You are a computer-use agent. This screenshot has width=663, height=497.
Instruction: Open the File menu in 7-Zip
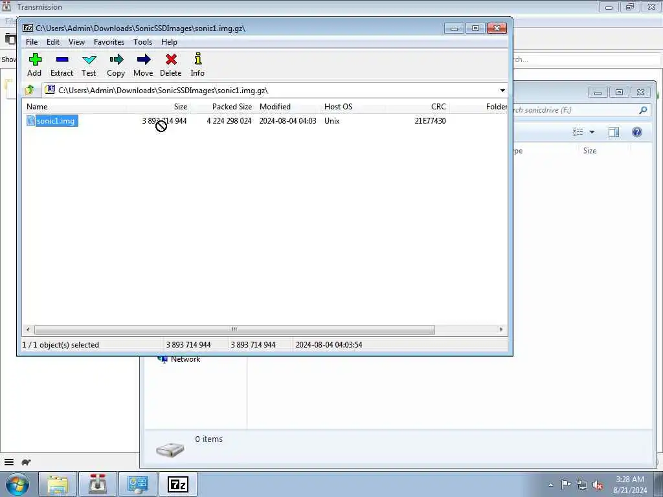(32, 42)
